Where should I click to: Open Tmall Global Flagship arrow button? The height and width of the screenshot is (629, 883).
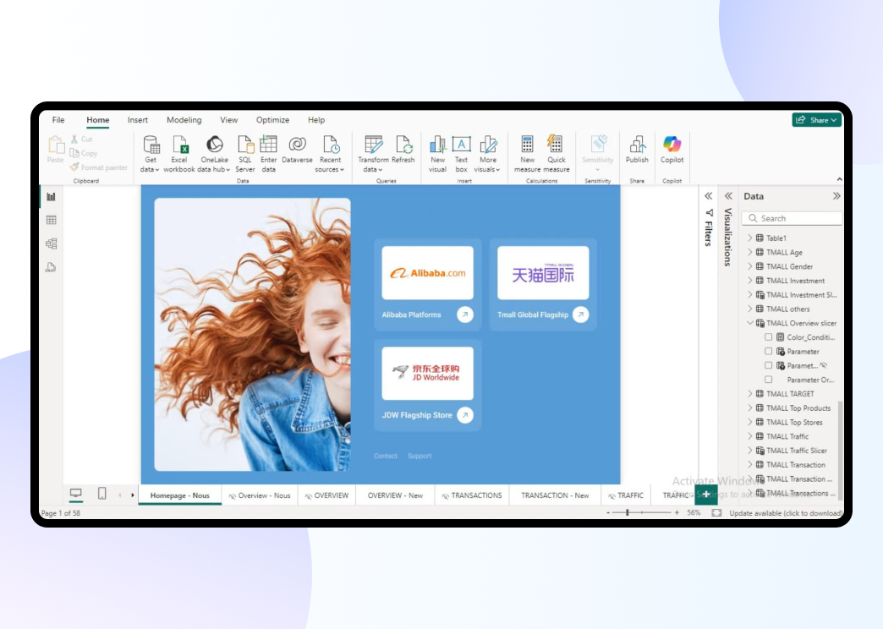(580, 314)
